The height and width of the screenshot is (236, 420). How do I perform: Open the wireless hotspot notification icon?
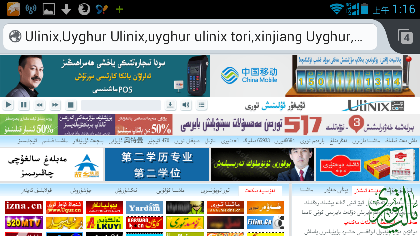pos(31,9)
